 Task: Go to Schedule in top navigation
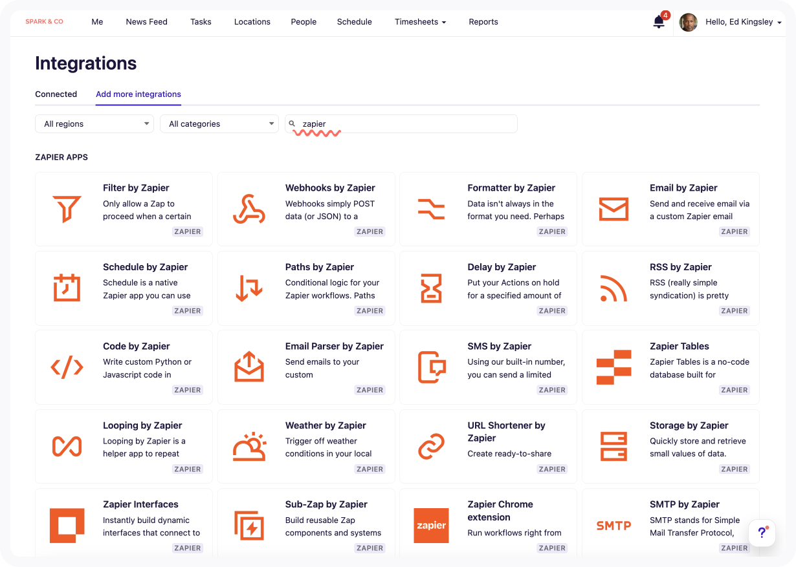pos(355,22)
